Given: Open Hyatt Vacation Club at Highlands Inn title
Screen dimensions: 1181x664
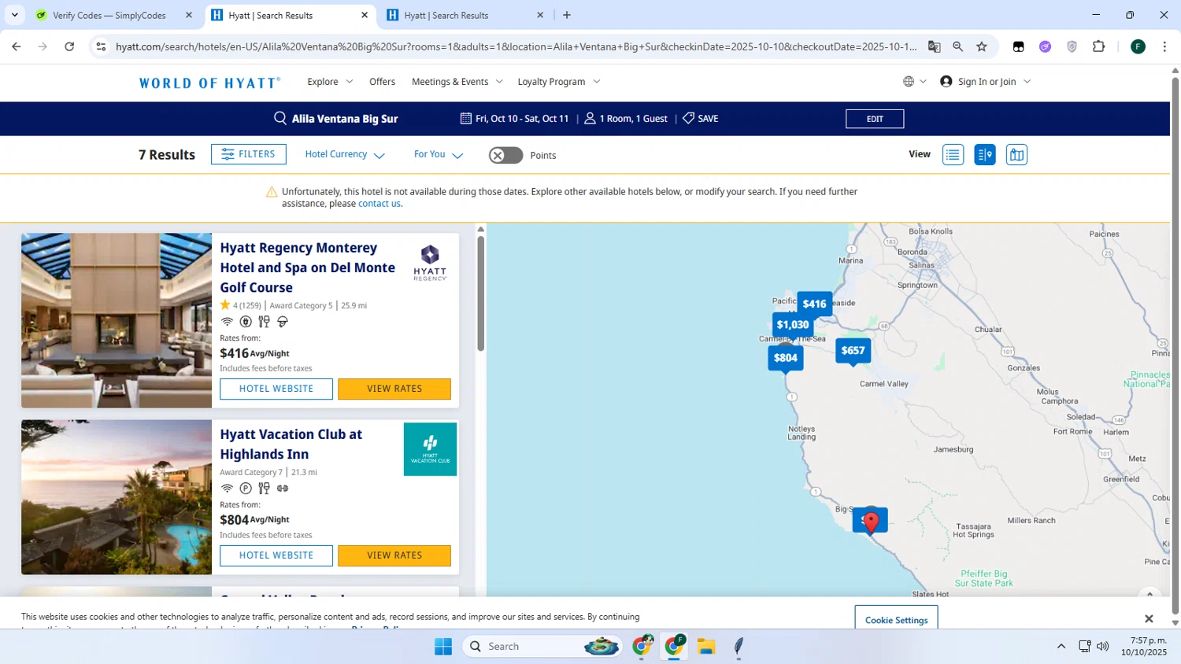Looking at the screenshot, I should 291,445.
